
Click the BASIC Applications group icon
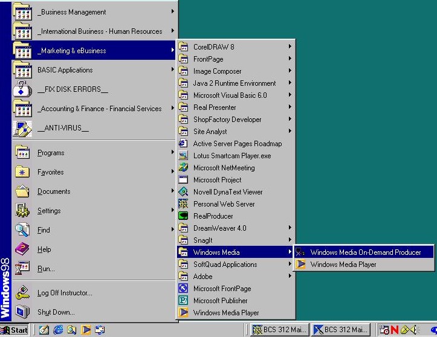click(x=22, y=69)
